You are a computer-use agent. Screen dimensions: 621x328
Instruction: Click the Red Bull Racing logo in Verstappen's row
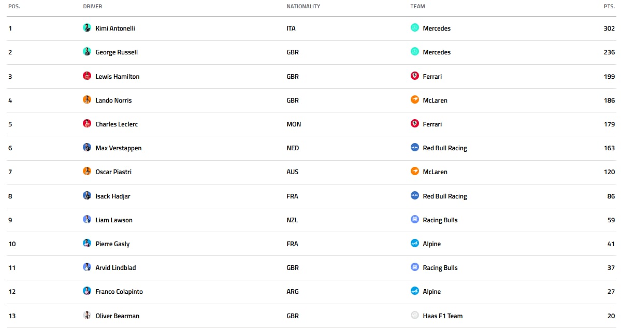[x=415, y=147]
